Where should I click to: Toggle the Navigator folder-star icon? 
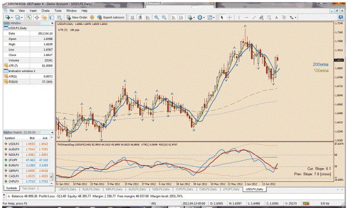pyautogui.click(x=44, y=17)
